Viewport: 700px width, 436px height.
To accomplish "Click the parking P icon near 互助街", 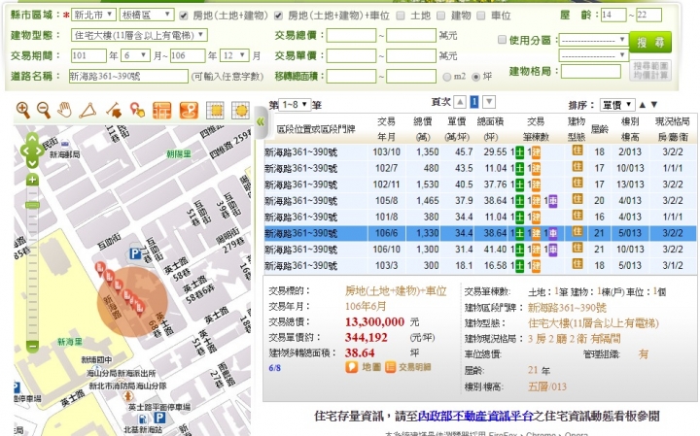I will pyautogui.click(x=135, y=254).
